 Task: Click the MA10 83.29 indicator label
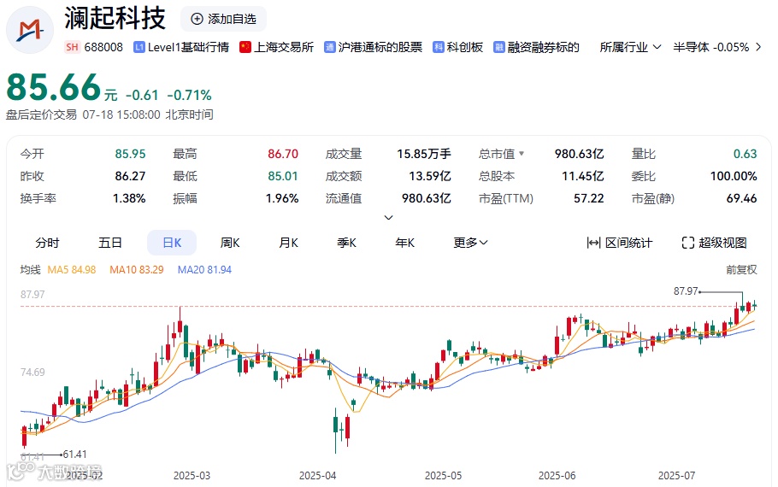pyautogui.click(x=137, y=270)
